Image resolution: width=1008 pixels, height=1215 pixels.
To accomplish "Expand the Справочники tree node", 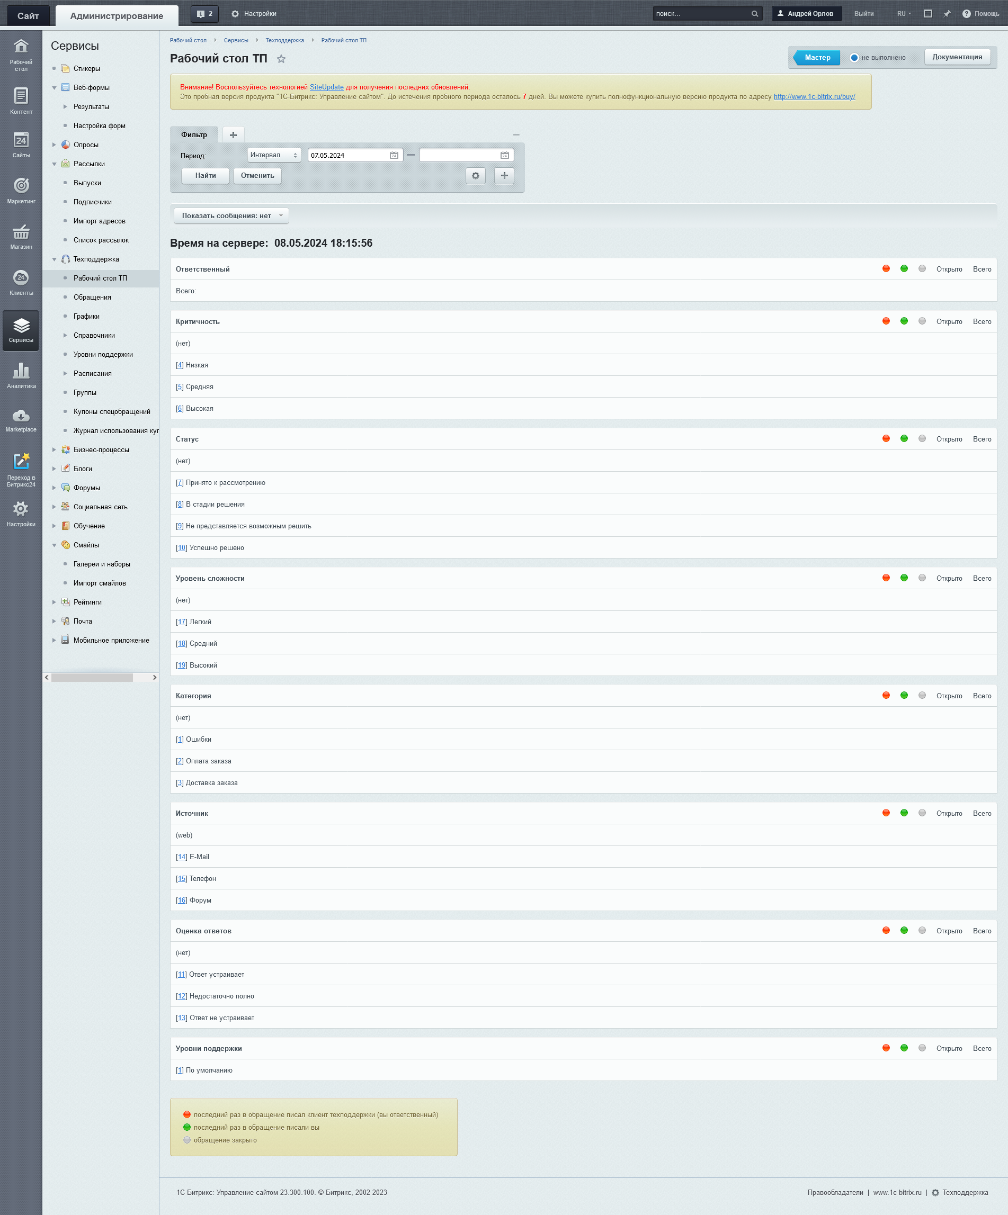I will click(x=65, y=336).
